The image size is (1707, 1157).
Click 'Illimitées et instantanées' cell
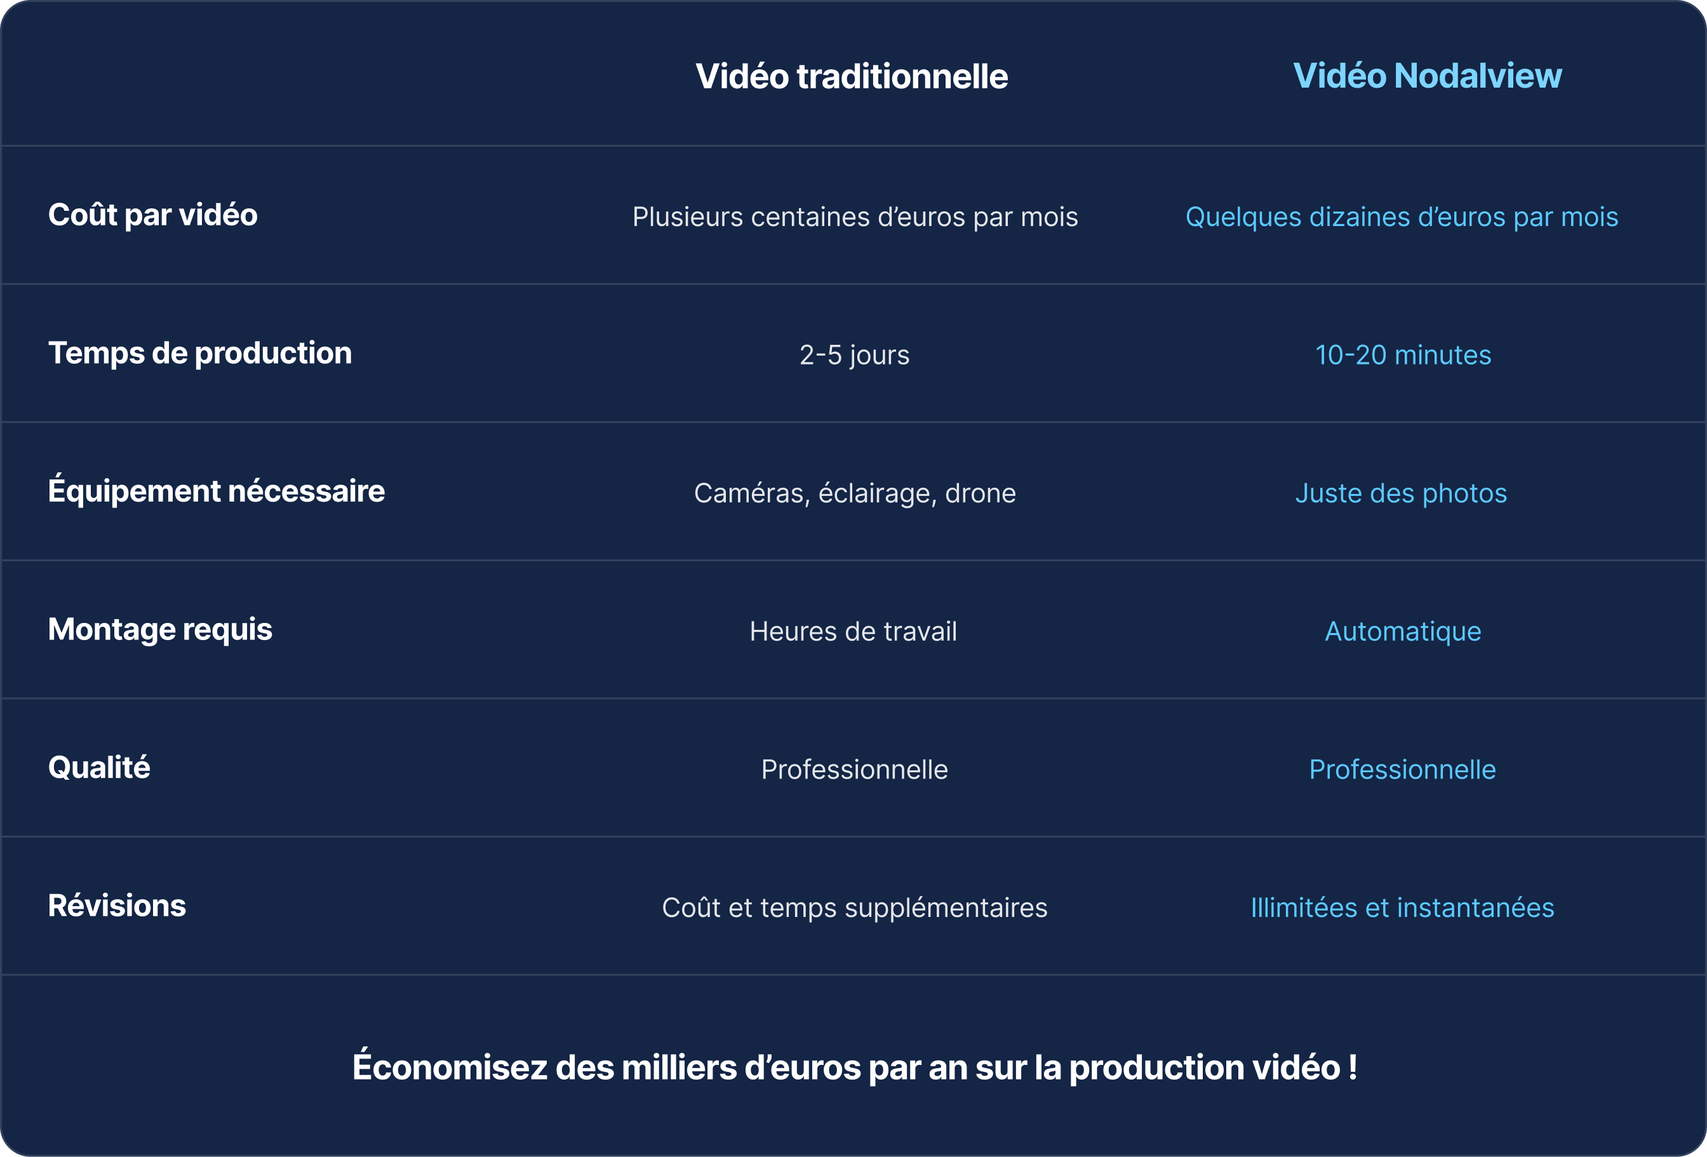click(1402, 907)
